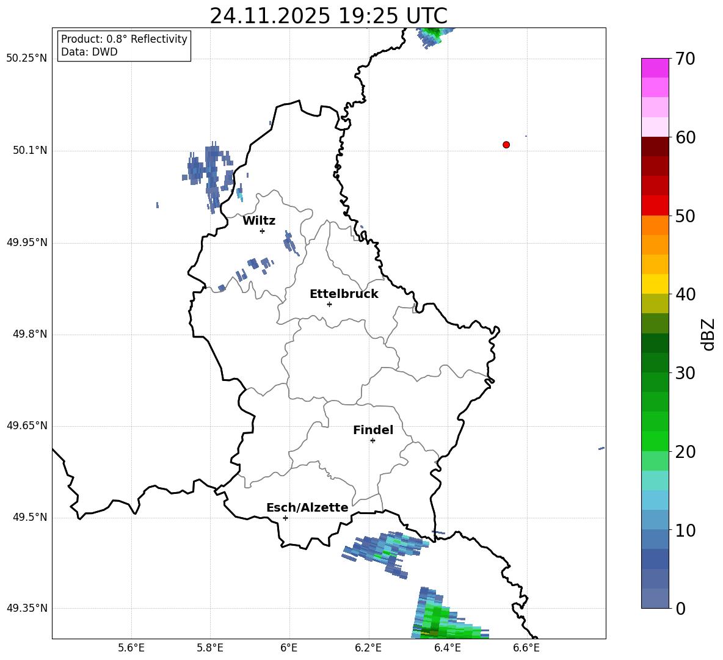This screenshot has height=660, width=723.
Task: Click the colorbar tick label 20
Action: (685, 452)
